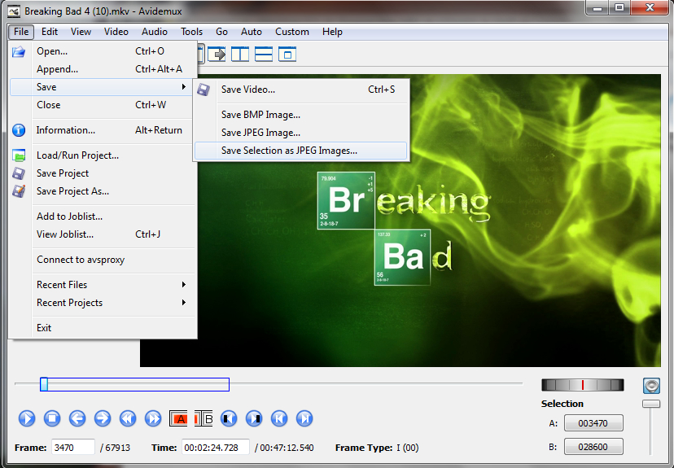Go to previous frame with left arrow icon
Screen dimensions: 674x468
(77, 418)
